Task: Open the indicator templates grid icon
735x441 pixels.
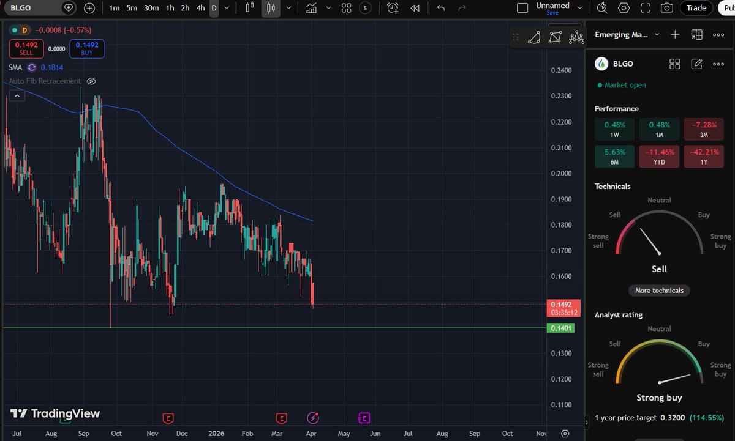Action: tap(347, 8)
